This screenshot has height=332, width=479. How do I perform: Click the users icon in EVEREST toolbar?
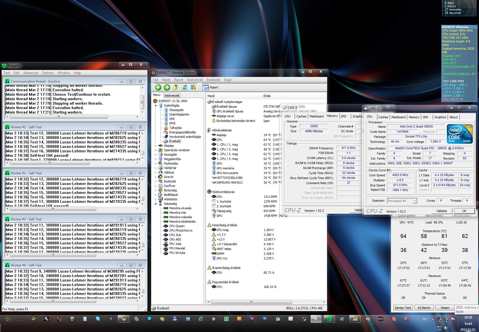(193, 87)
